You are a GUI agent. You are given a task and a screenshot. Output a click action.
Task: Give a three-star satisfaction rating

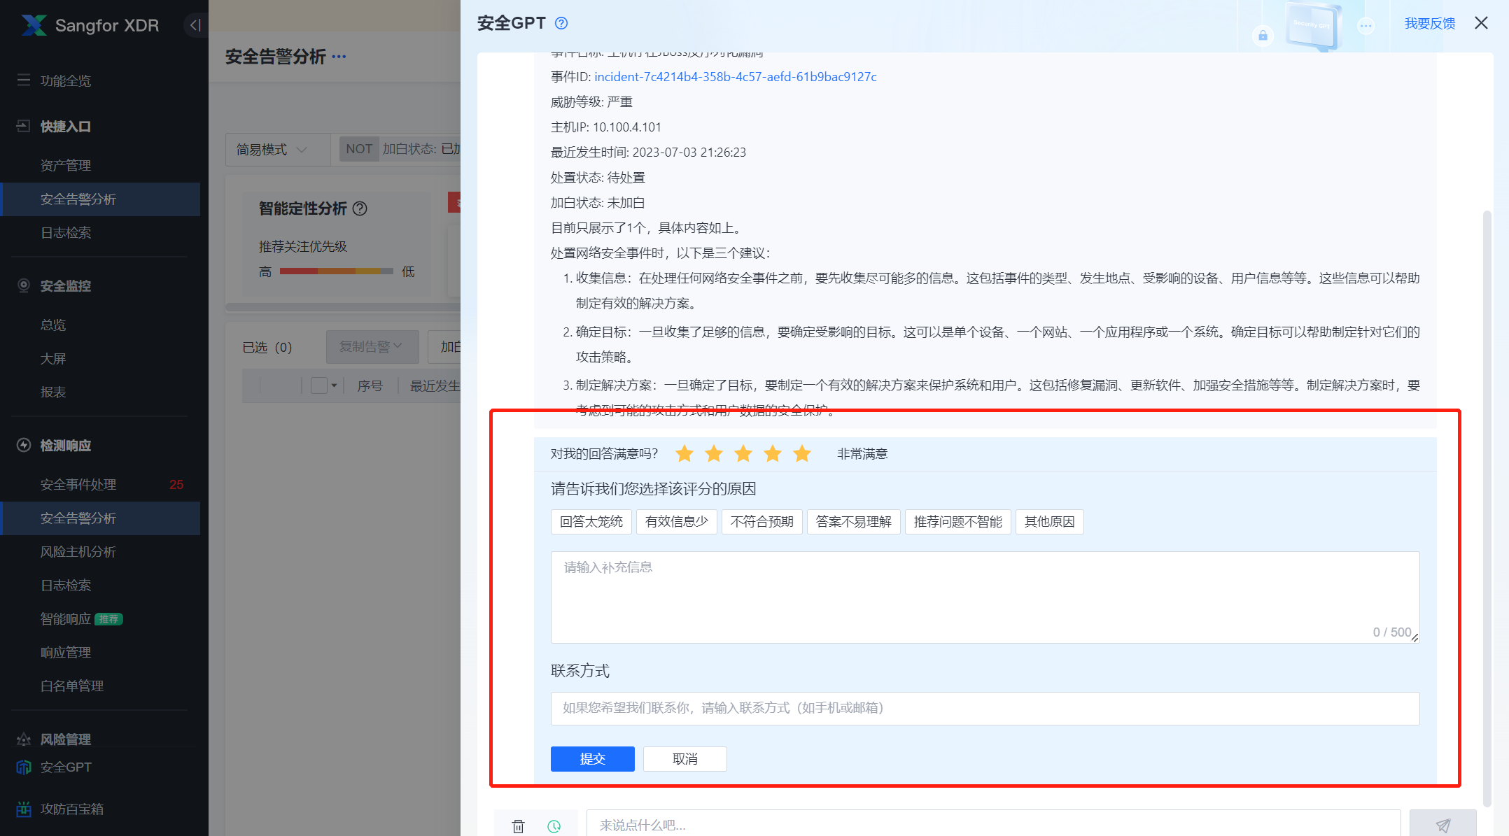(x=743, y=453)
